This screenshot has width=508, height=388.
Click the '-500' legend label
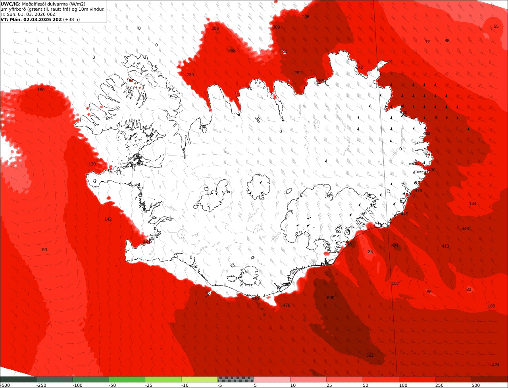tap(5, 385)
